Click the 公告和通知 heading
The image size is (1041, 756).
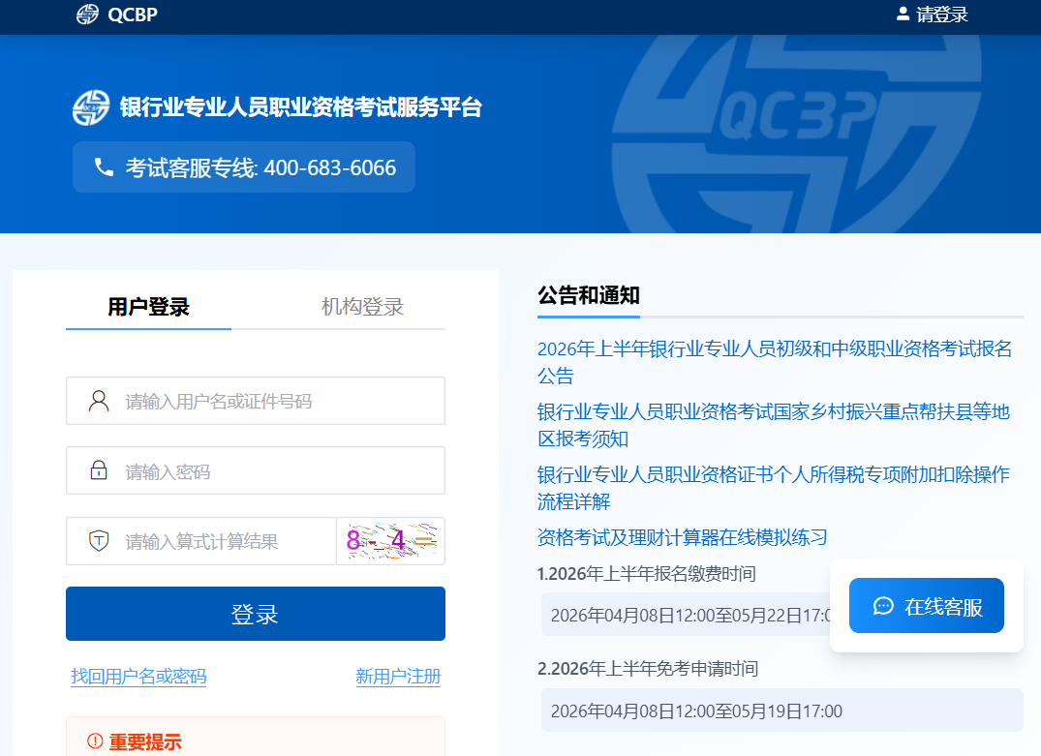(x=589, y=295)
